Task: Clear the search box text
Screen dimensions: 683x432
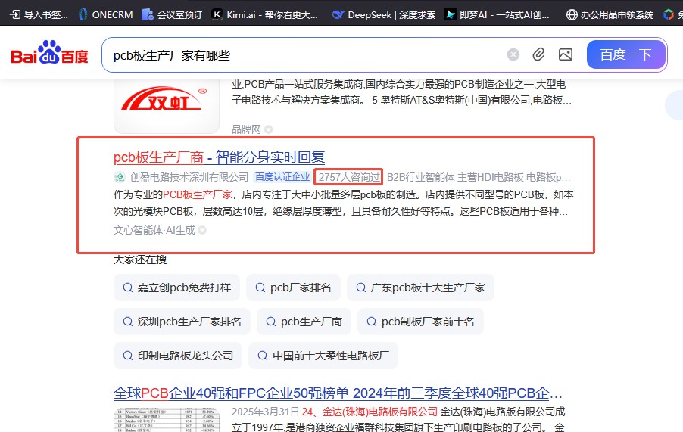Action: [x=513, y=54]
